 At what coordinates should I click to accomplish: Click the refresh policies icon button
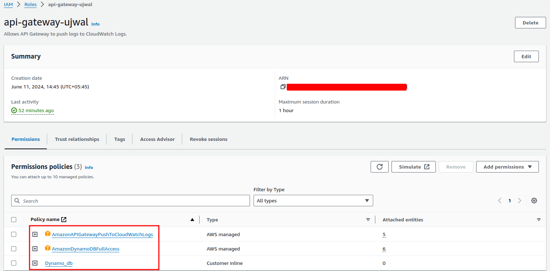coord(379,167)
